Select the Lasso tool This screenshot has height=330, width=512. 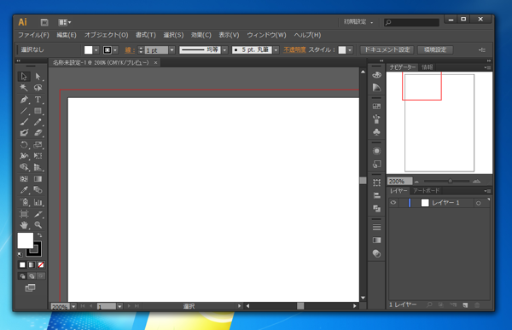(x=38, y=88)
